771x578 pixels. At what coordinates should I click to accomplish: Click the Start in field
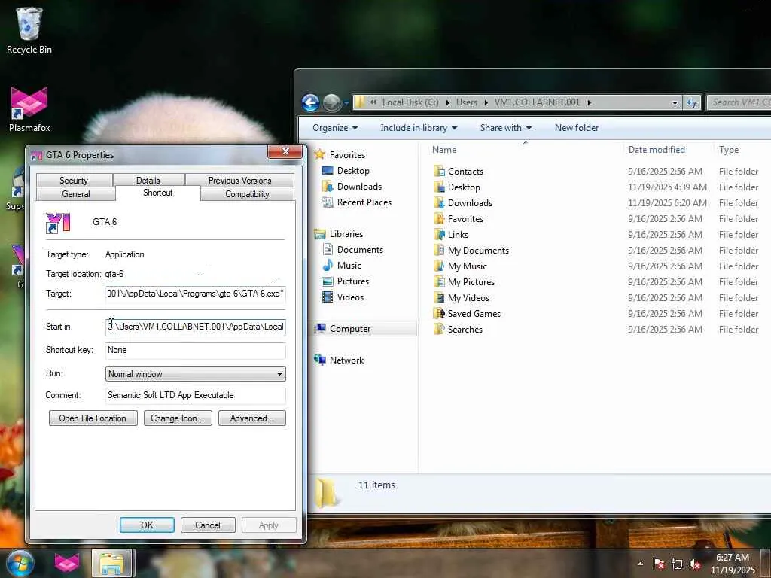[195, 327]
